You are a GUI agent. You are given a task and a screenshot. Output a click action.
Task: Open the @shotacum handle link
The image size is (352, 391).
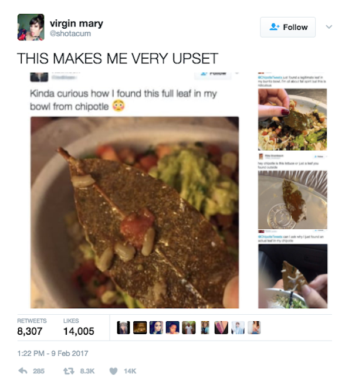[70, 33]
